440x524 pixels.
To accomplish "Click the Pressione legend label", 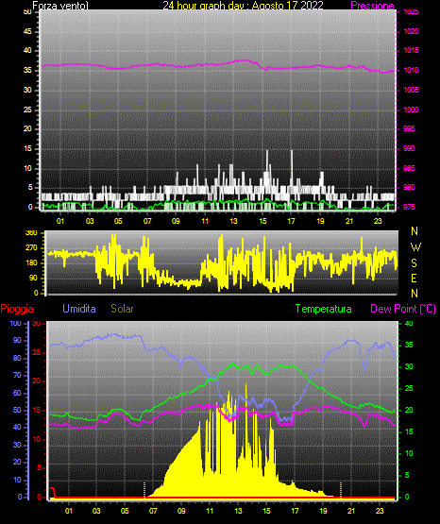I will tap(372, 6).
